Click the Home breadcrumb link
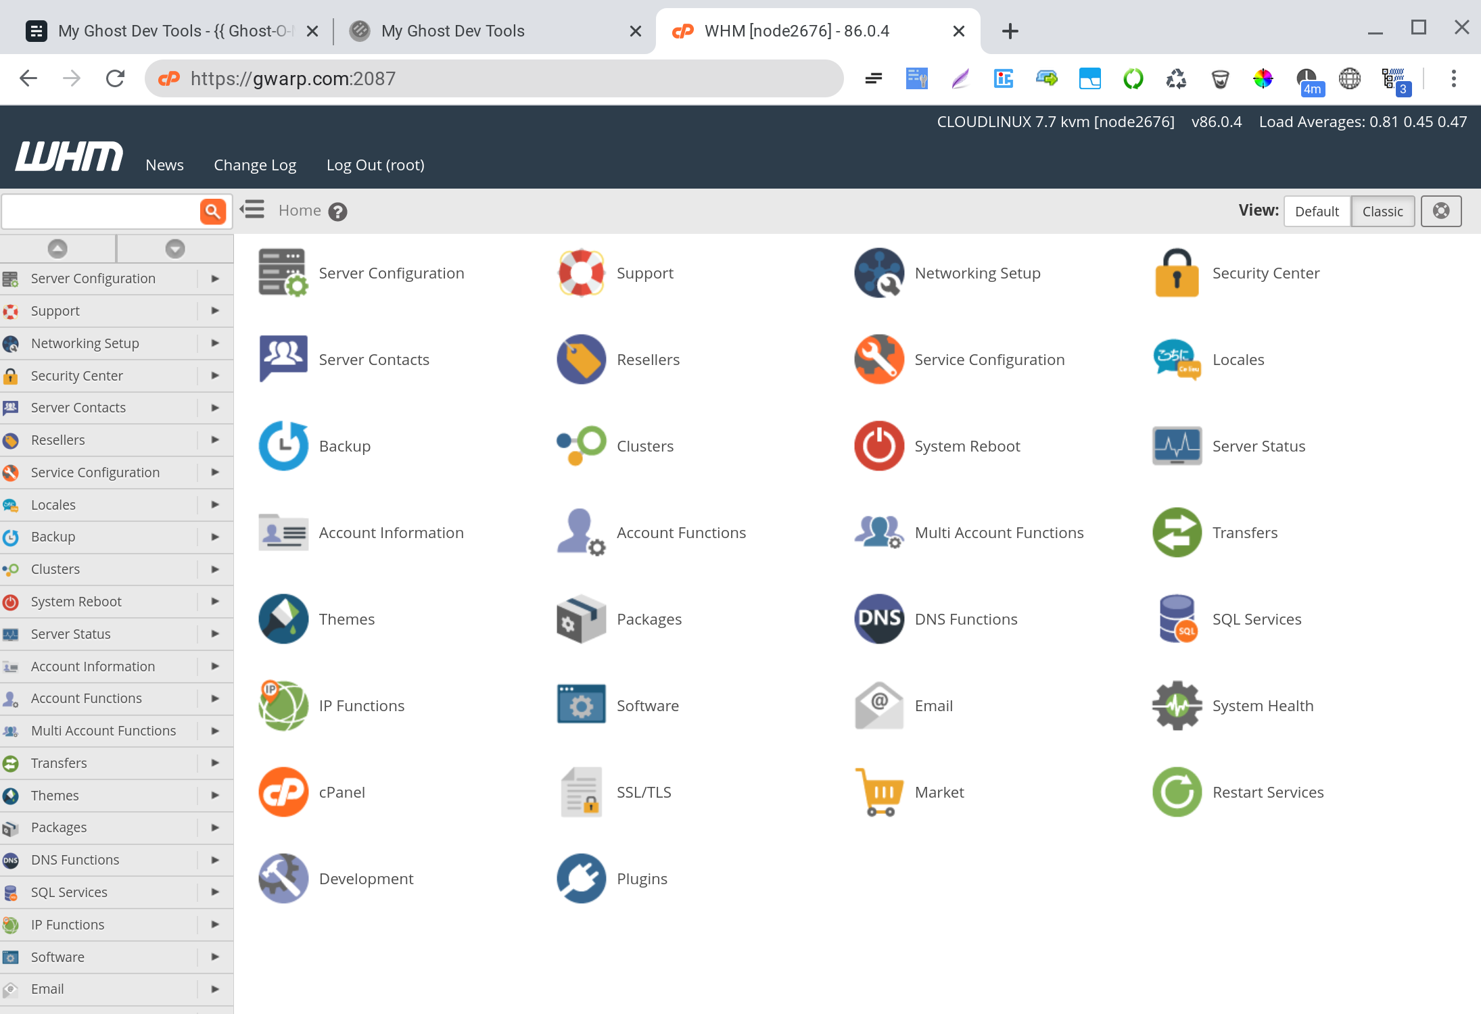The height and width of the screenshot is (1014, 1481). click(300, 210)
